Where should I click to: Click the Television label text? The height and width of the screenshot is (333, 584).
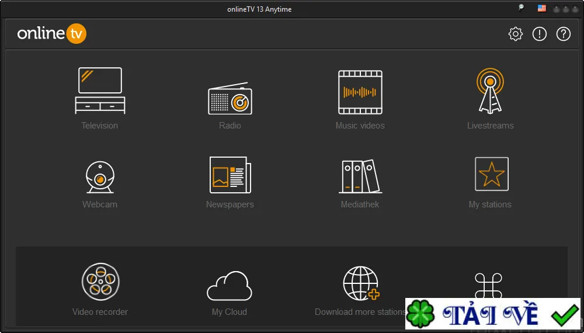pos(100,126)
